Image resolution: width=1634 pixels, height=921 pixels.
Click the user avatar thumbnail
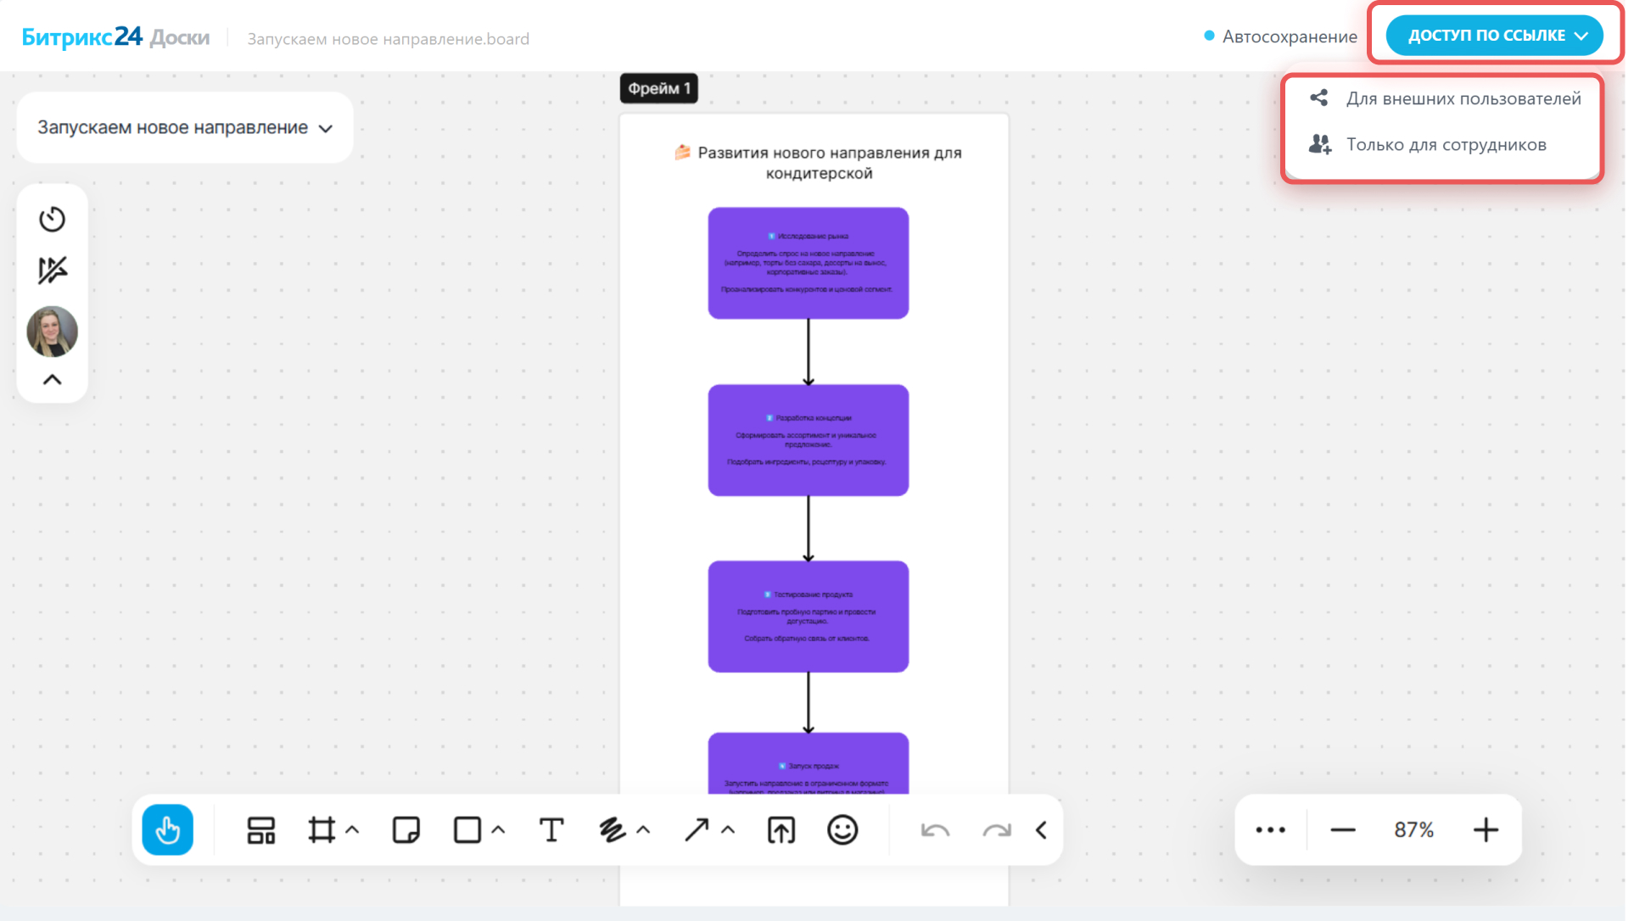[53, 331]
